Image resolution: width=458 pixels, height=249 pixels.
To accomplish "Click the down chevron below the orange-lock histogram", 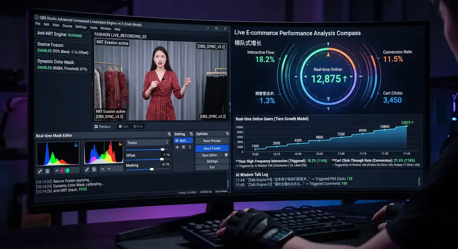I will pyautogui.click(x=109, y=169).
